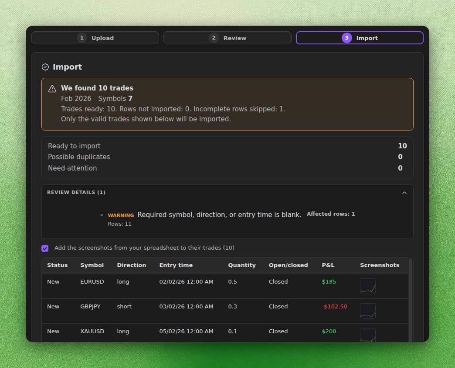Screen dimensions: 455x368
Task: Click the short direction cell for GBPJPY
Action: tap(124, 307)
